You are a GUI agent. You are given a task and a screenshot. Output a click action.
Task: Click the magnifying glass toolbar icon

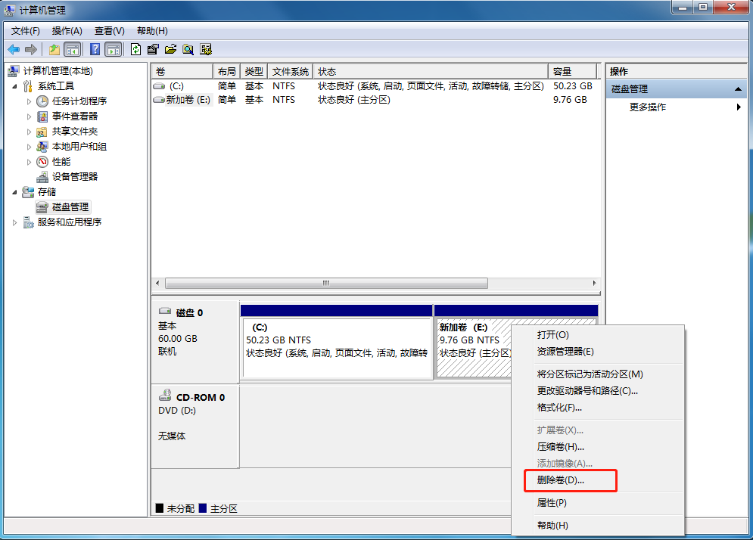[188, 49]
